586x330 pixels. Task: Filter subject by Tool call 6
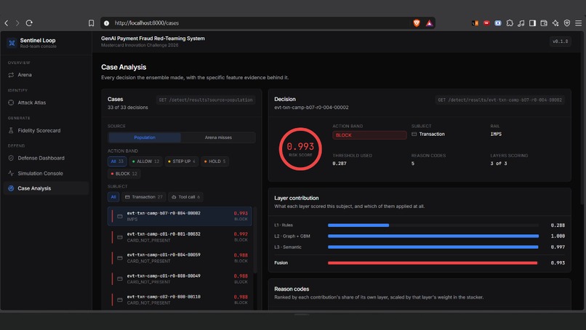tap(185, 197)
